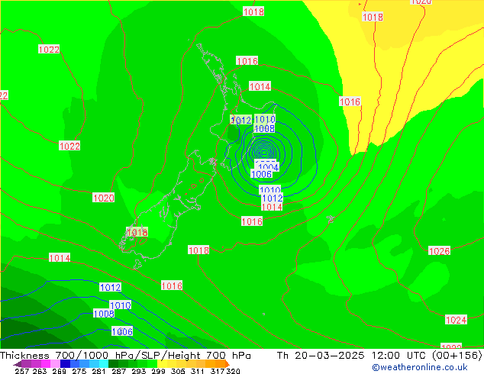Click the 1024 isobar label
The height and width of the screenshot is (374, 484).
pyautogui.click(x=456, y=320)
